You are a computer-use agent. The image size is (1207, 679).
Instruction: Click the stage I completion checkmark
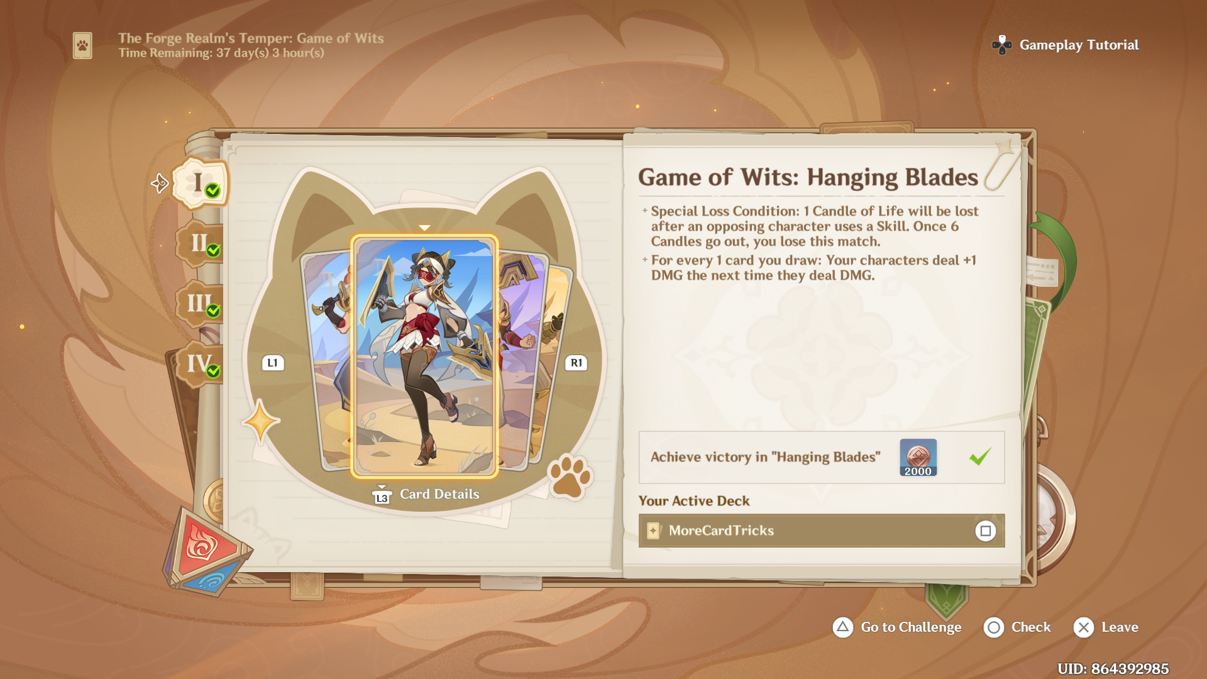[x=213, y=190]
